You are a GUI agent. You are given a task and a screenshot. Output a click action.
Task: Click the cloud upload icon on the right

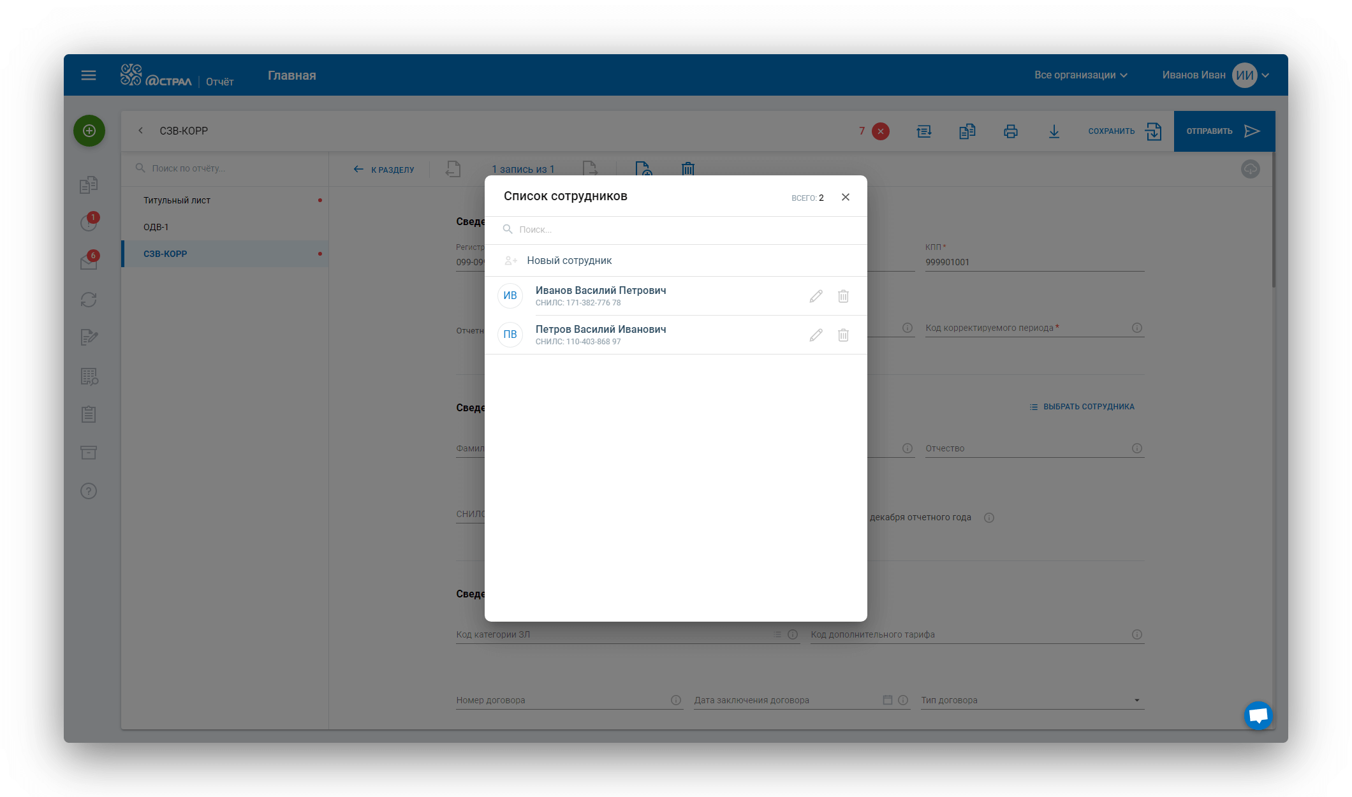1251,169
